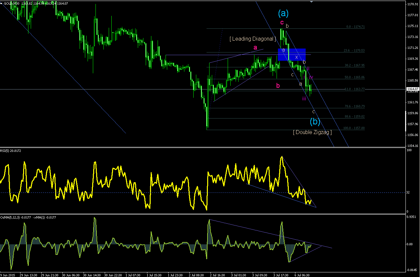Viewport: 420px width, 277px height.
Task: Click the cyan (a) wave label
Action: click(283, 13)
